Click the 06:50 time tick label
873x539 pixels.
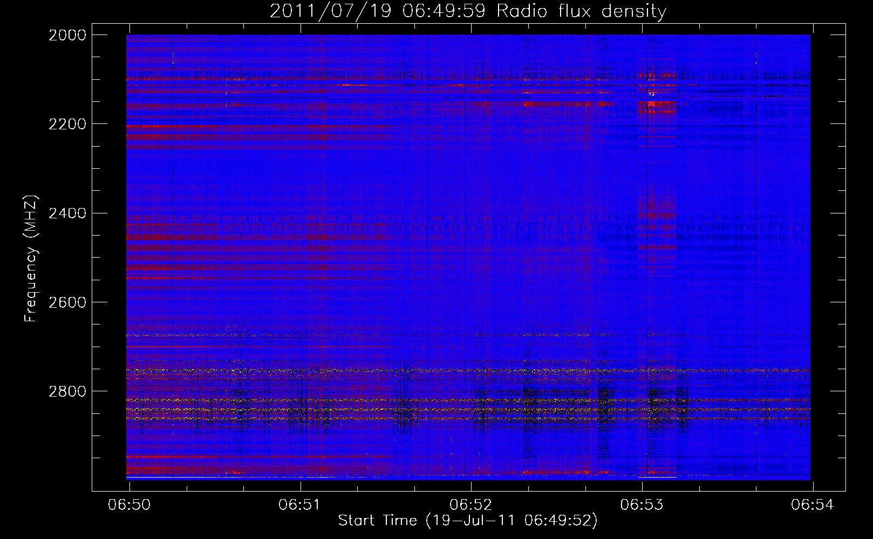point(129,505)
